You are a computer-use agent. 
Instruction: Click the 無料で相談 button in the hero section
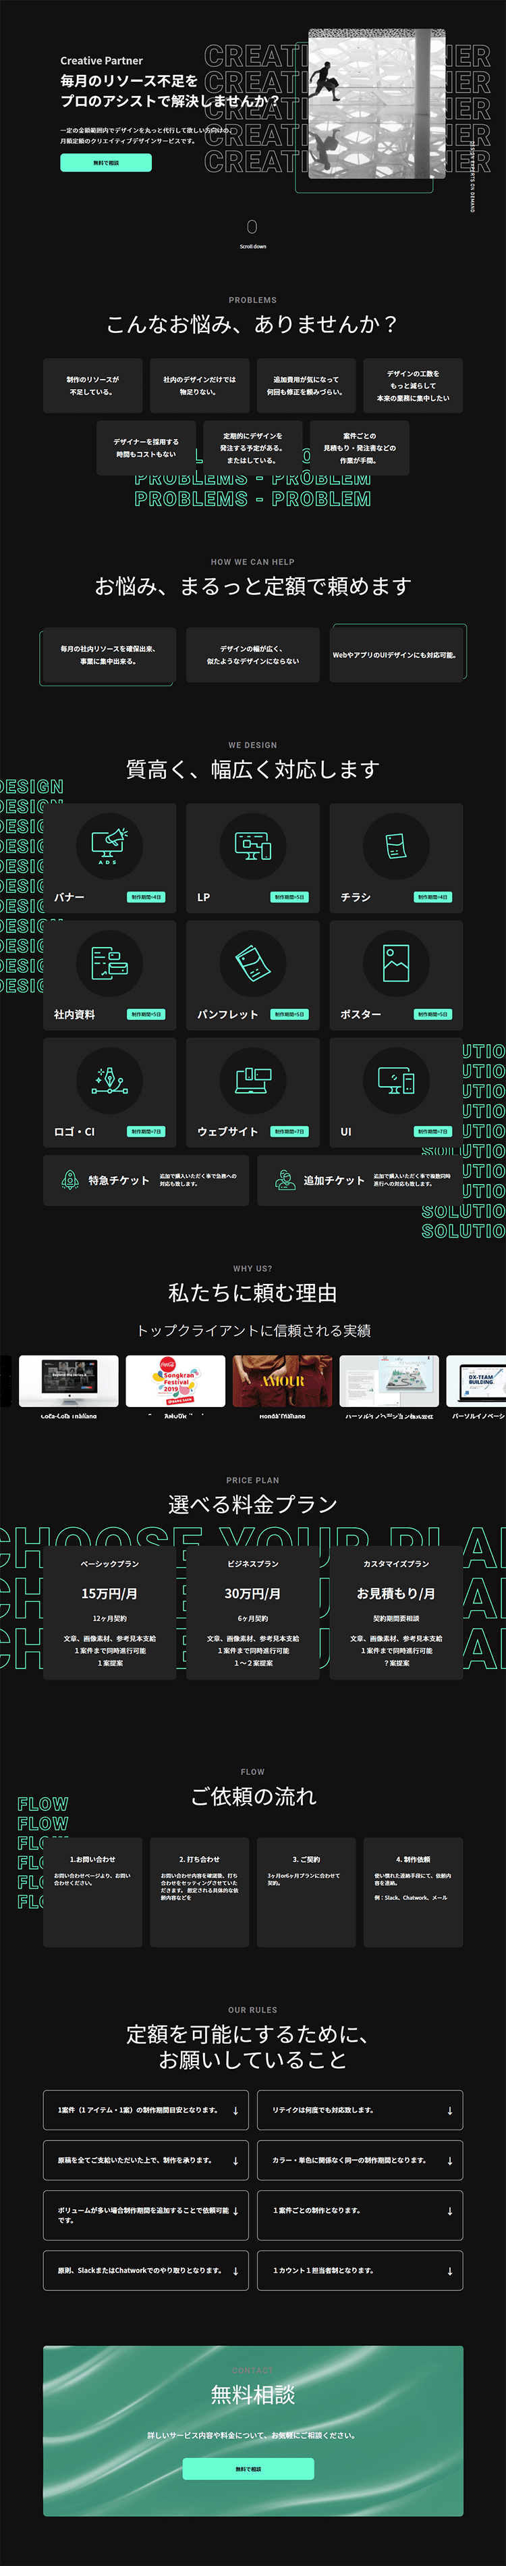click(105, 162)
